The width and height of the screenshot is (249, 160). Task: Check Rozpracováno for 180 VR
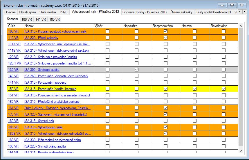[165, 121]
